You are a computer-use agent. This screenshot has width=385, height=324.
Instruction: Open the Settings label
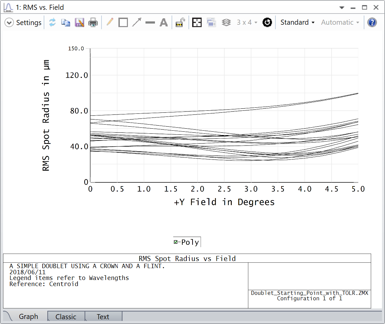tap(29, 23)
